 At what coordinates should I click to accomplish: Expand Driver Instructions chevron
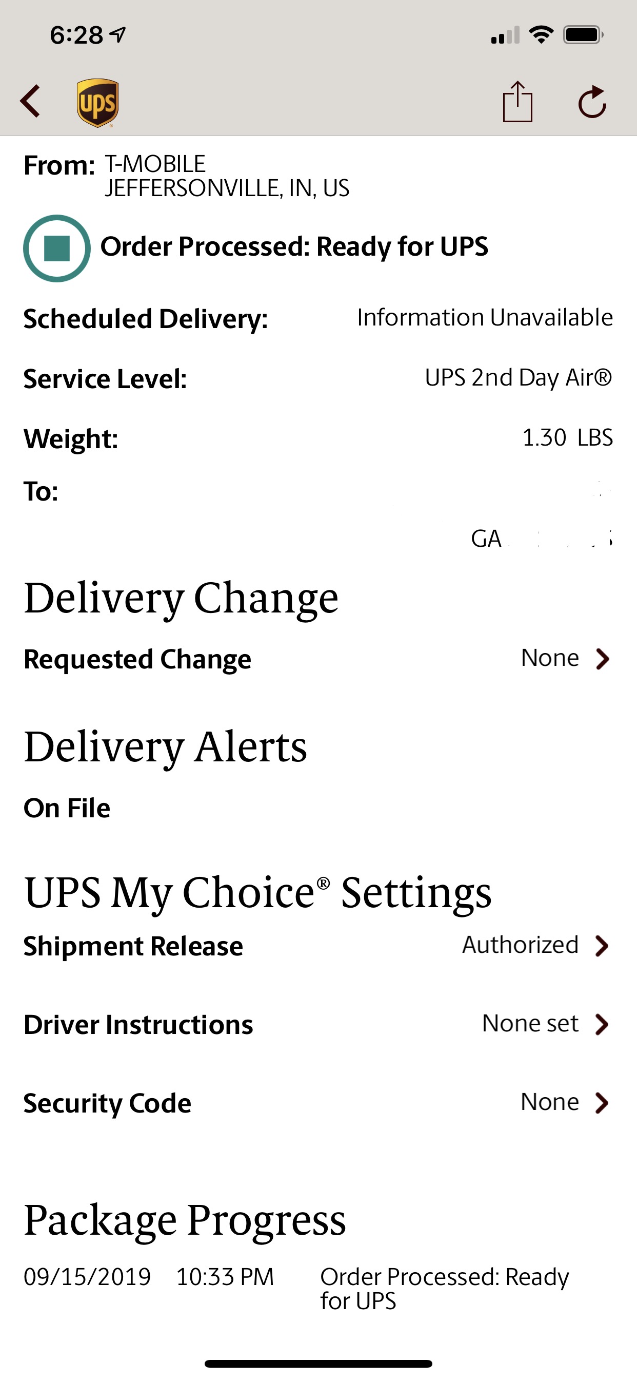[603, 1024]
